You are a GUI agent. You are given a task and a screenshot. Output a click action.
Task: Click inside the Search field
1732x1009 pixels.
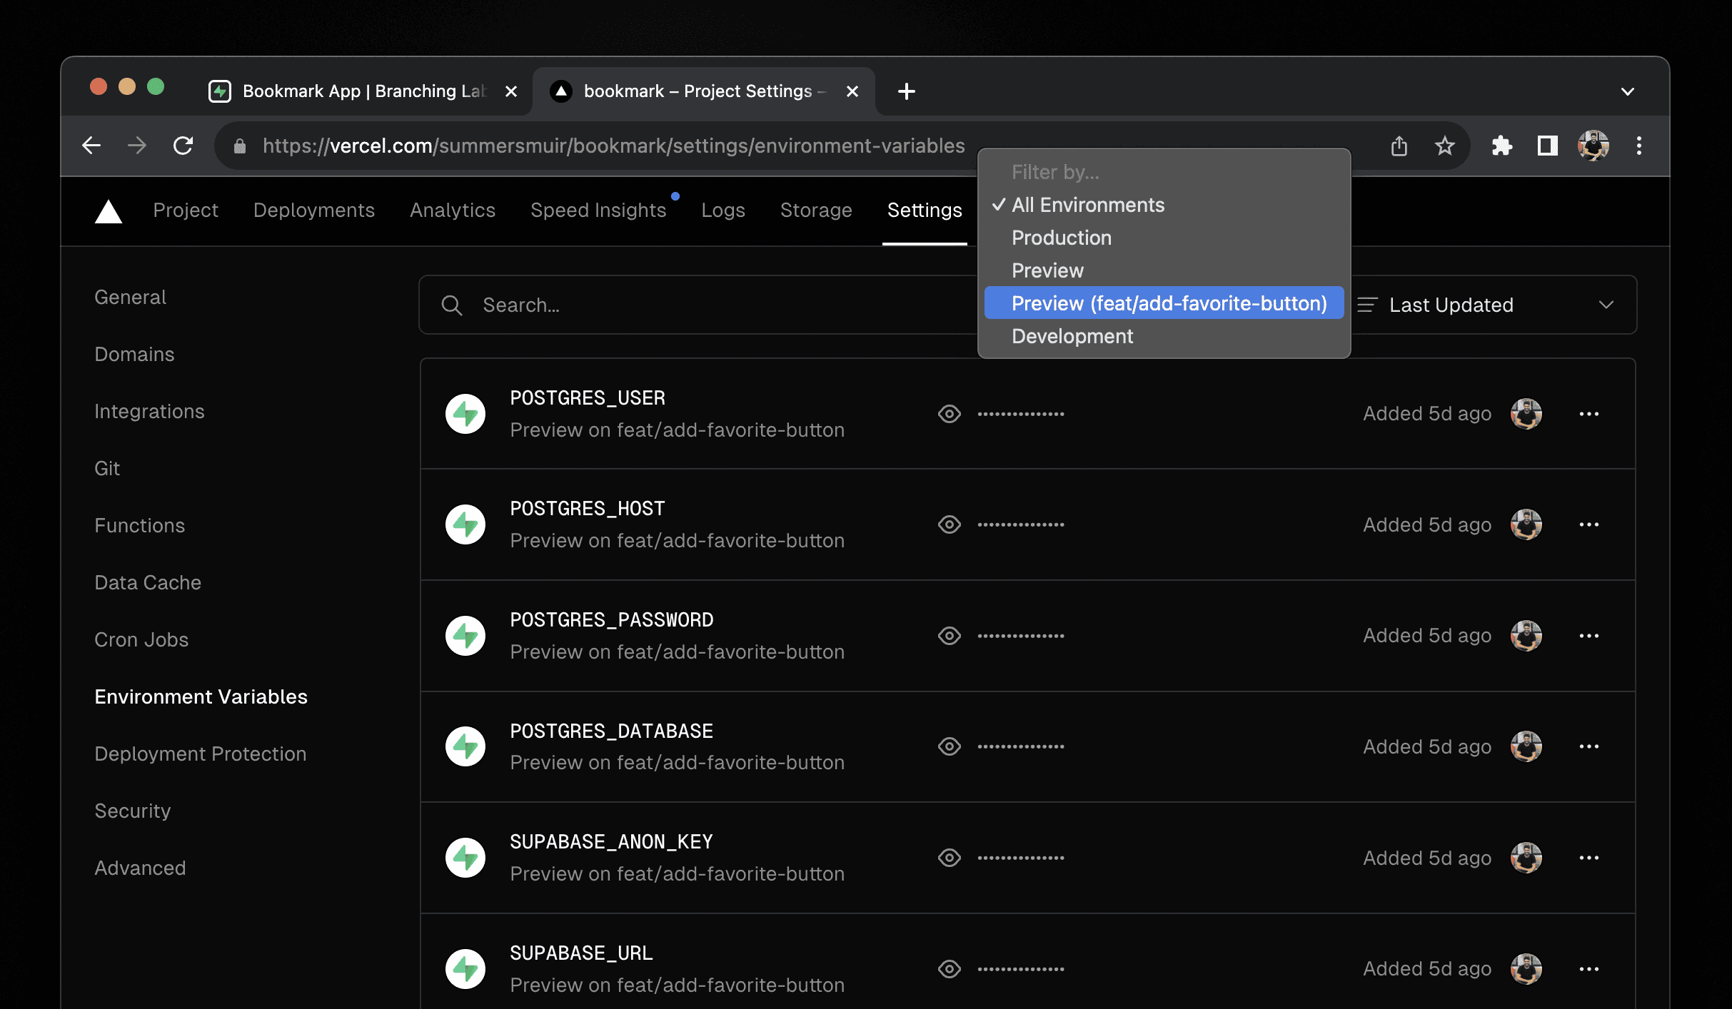coord(643,305)
